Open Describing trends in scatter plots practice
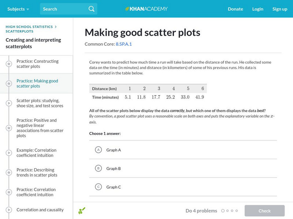293x219 pixels. (x=37, y=172)
